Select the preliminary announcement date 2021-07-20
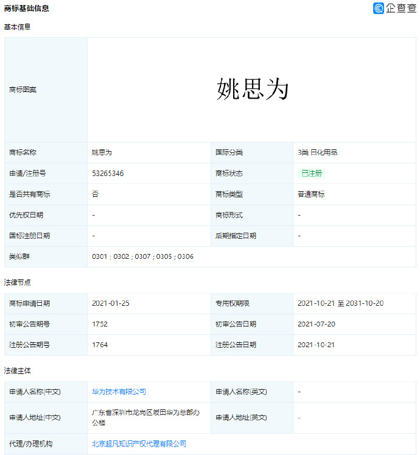This screenshot has height=455, width=420. click(x=315, y=324)
